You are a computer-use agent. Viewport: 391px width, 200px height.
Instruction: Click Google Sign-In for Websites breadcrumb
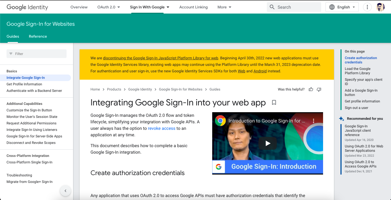pos(181,89)
